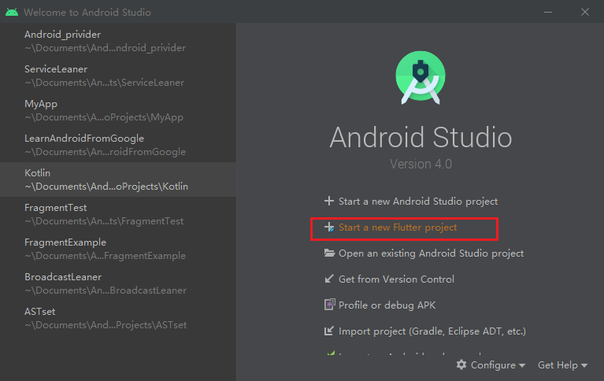Click the Android icon in the title bar
604x381 pixels.
pos(12,12)
